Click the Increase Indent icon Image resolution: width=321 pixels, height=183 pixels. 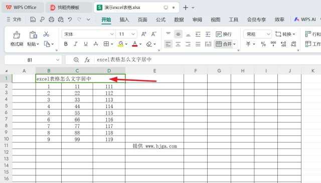[x=208, y=34]
